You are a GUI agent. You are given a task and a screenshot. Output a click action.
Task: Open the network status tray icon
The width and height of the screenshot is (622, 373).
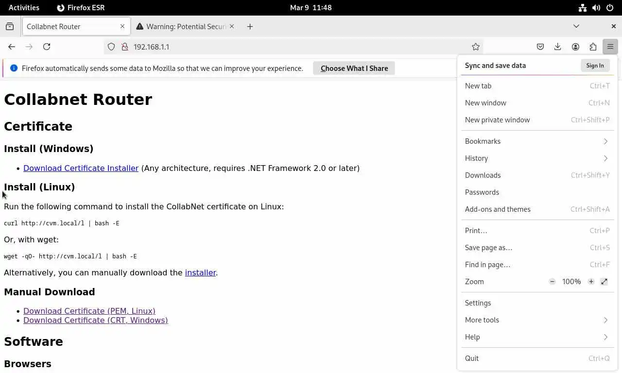[x=582, y=7]
